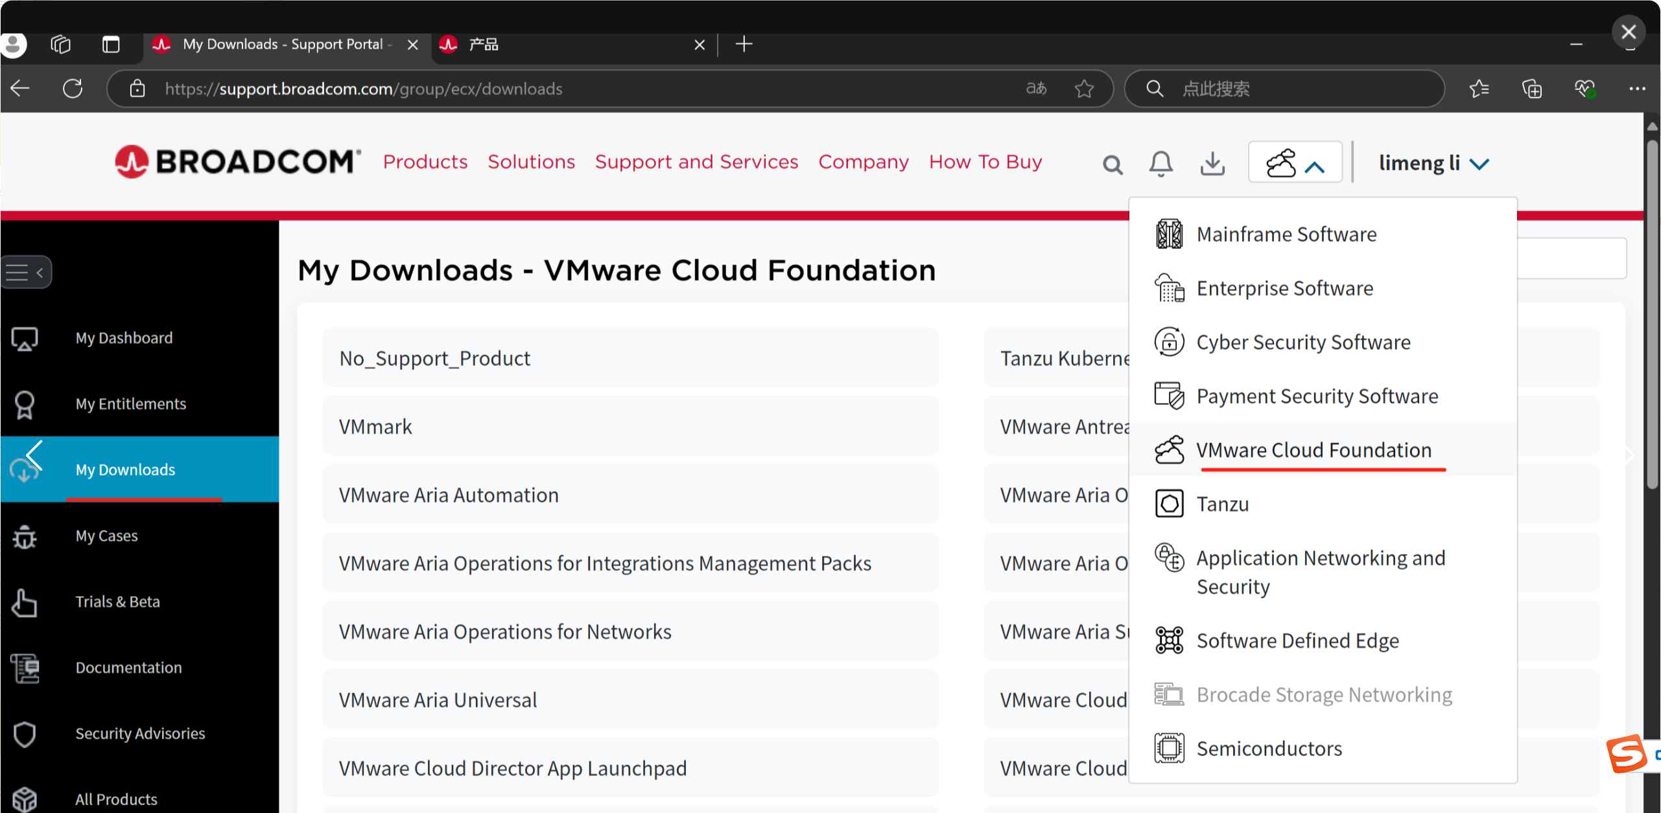Select the Tanzu icon in the product menu
The width and height of the screenshot is (1661, 813).
tap(1169, 503)
